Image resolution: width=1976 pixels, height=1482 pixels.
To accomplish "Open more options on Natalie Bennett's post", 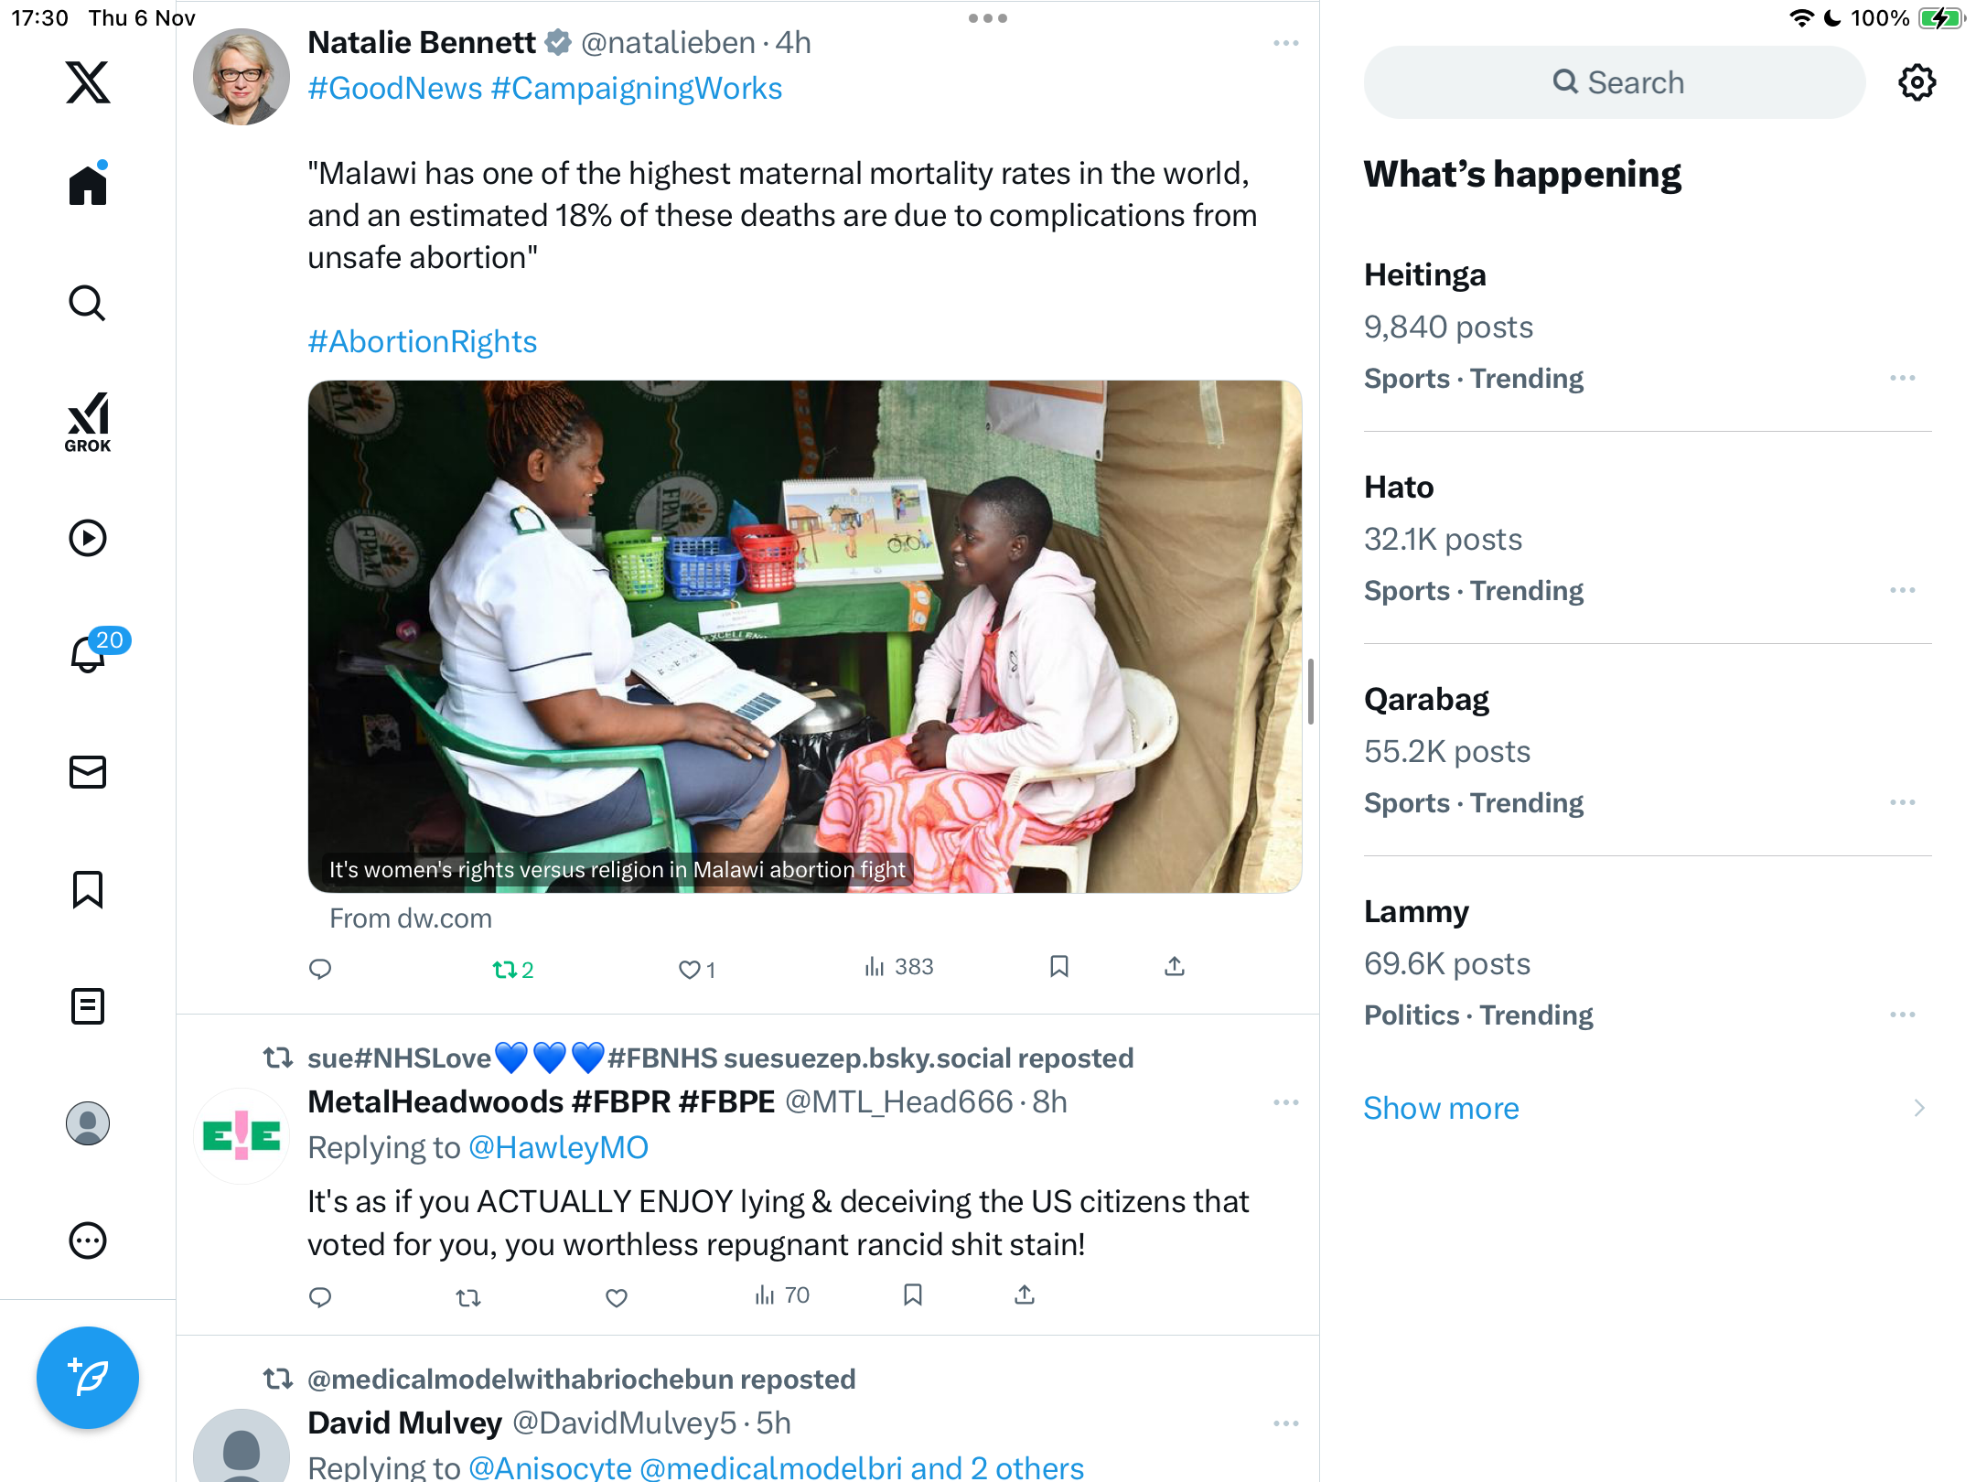I will coord(1285,43).
